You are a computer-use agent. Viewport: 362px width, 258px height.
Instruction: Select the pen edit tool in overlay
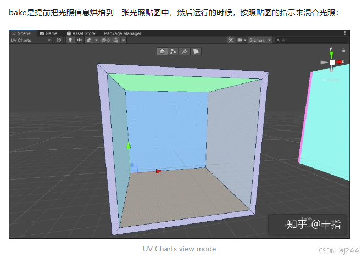(184, 52)
